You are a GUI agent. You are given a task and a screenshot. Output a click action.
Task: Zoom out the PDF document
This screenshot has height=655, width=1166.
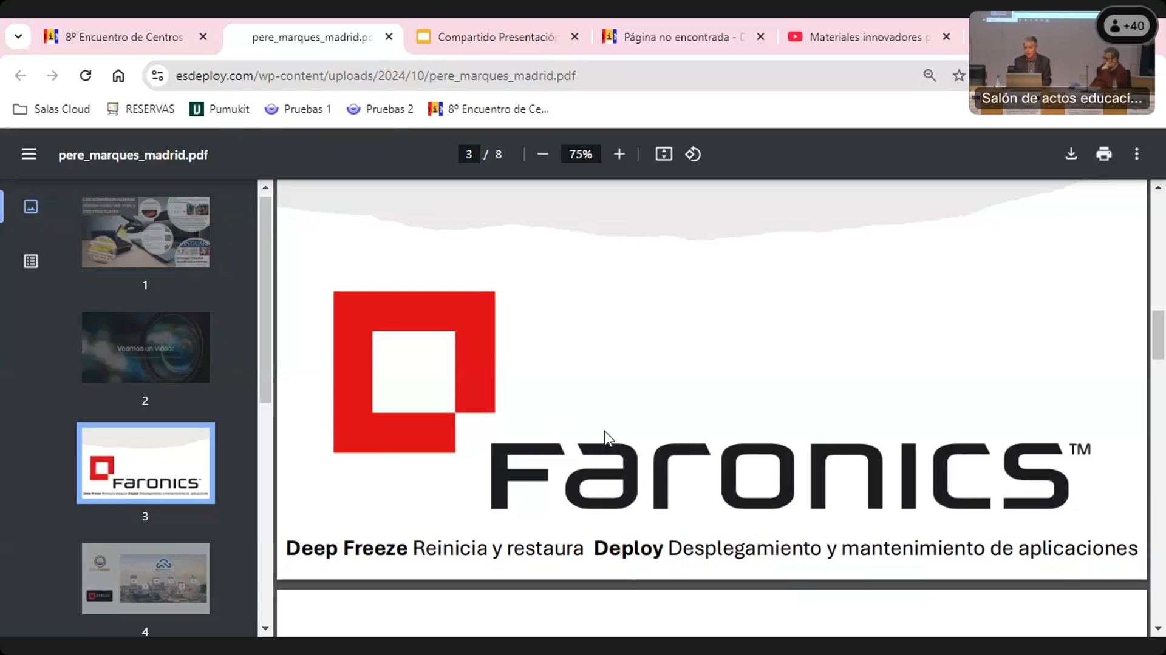click(543, 154)
